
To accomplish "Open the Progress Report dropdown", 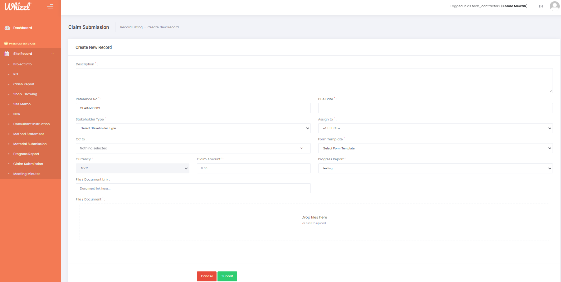I will [x=435, y=168].
